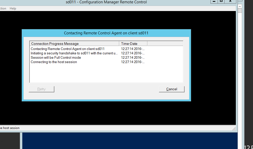Restore down the Remote Control window

coord(221,2)
